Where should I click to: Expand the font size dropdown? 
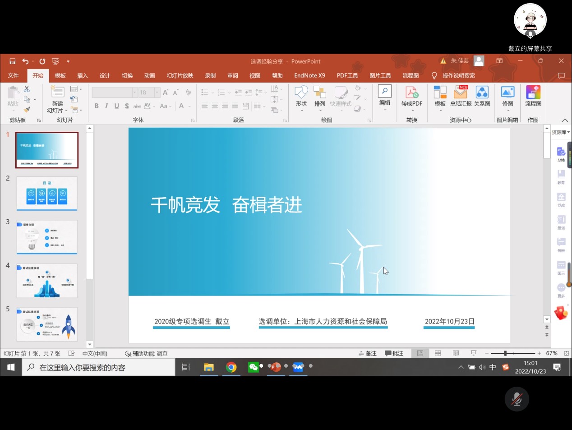pyautogui.click(x=157, y=92)
